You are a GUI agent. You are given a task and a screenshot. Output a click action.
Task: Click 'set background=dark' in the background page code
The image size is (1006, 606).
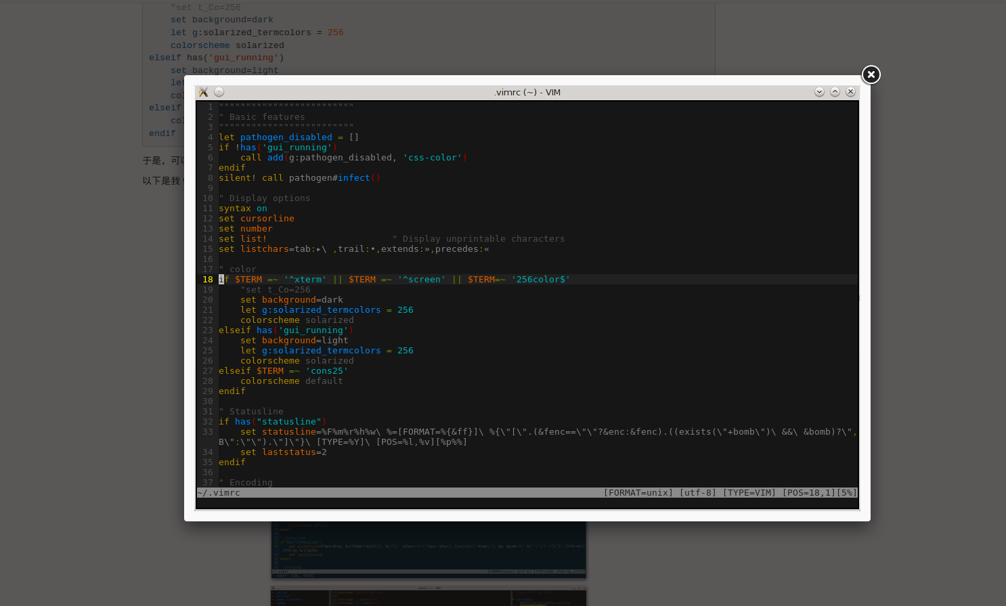(x=222, y=20)
